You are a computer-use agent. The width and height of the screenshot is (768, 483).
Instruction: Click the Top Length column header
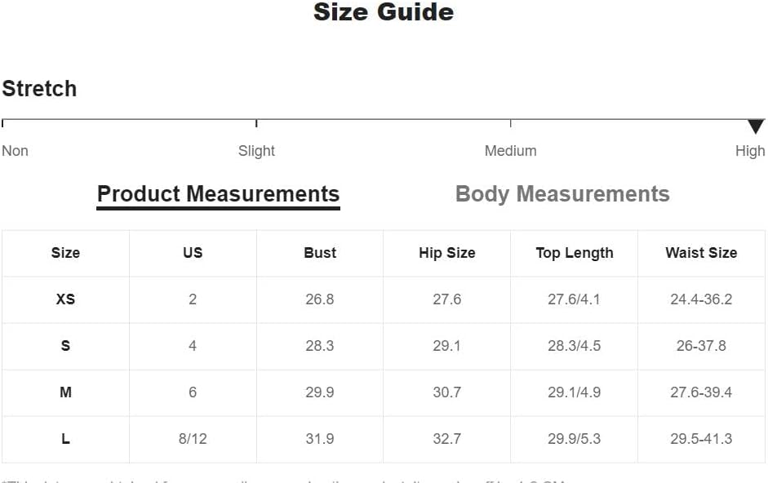tap(575, 253)
